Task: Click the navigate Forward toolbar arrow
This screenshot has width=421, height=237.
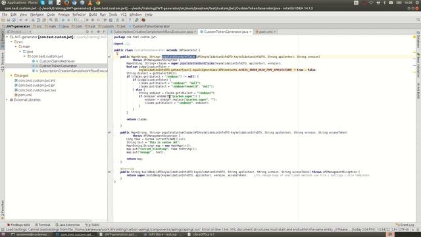Action: click(x=68, y=20)
